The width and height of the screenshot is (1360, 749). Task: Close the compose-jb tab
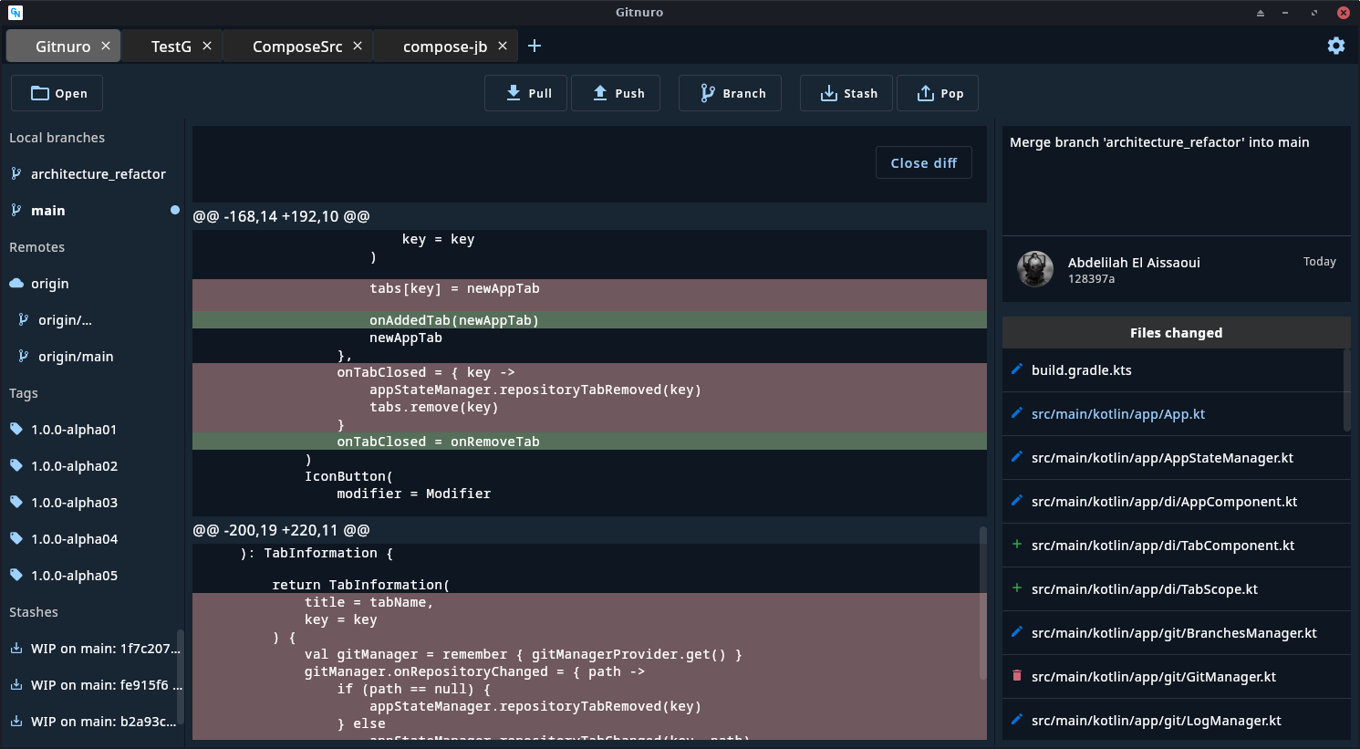503,46
